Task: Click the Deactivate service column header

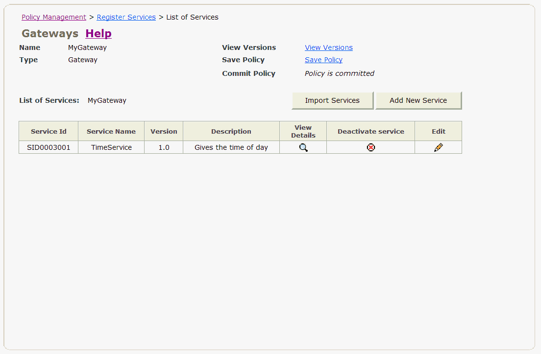Action: point(371,131)
